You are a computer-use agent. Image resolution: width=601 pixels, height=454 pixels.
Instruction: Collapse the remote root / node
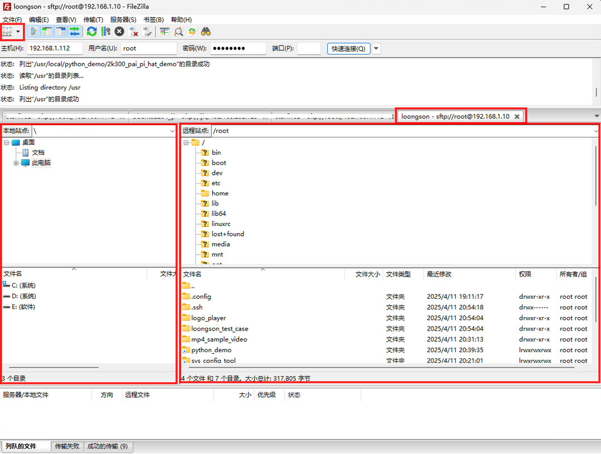186,142
